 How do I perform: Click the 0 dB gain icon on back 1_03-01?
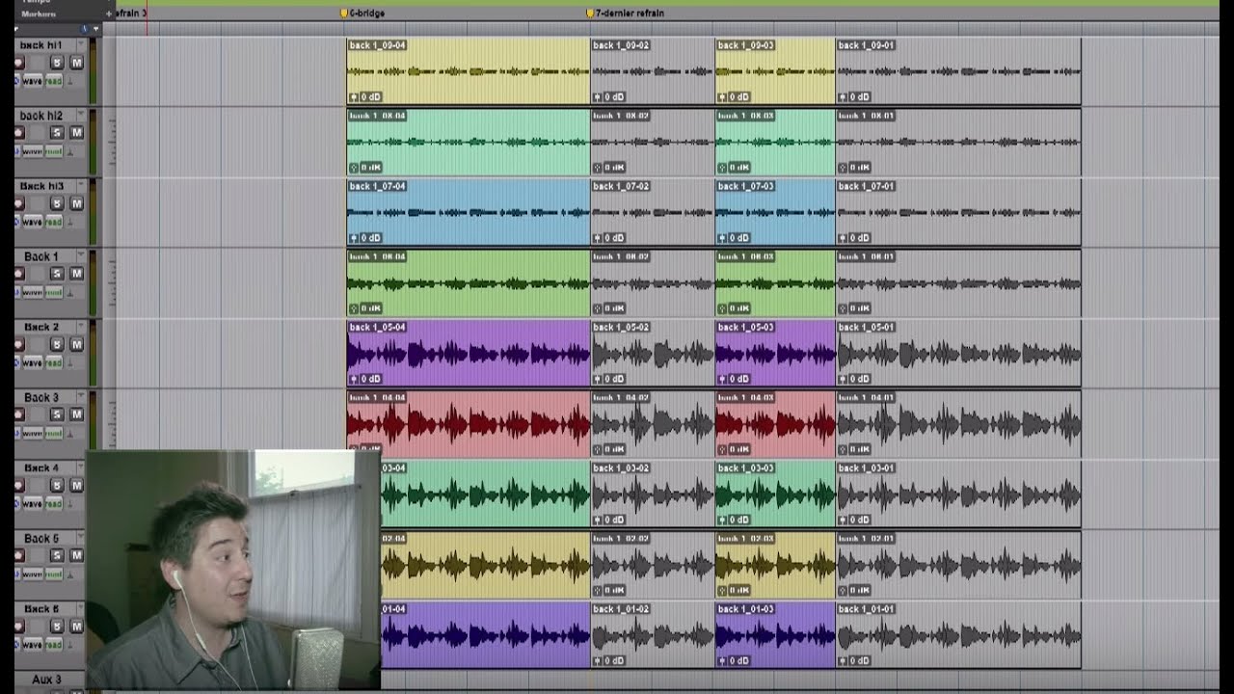coord(843,520)
